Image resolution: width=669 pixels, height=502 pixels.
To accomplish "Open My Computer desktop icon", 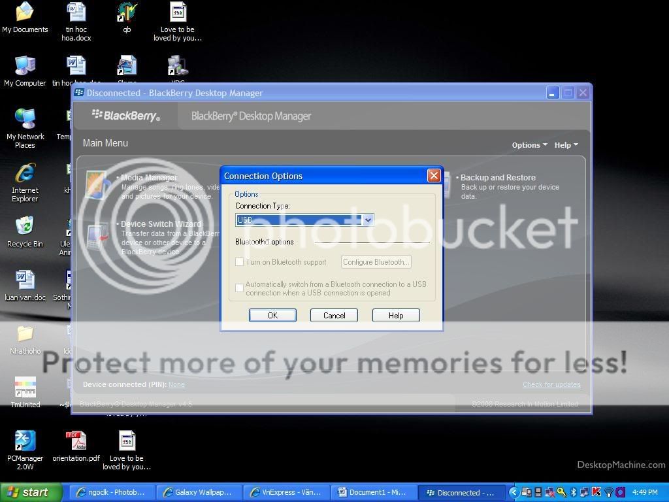I will pos(25,66).
